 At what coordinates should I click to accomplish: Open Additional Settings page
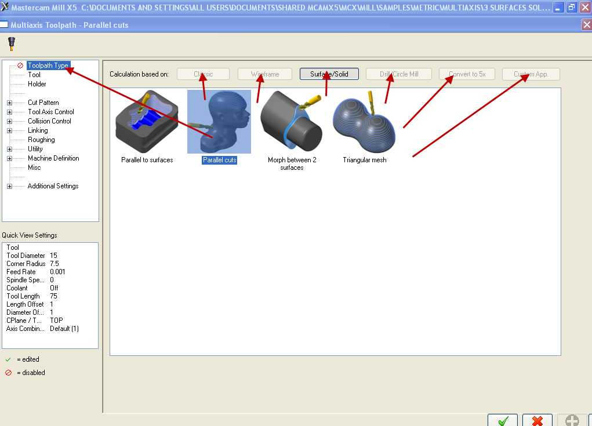53,185
